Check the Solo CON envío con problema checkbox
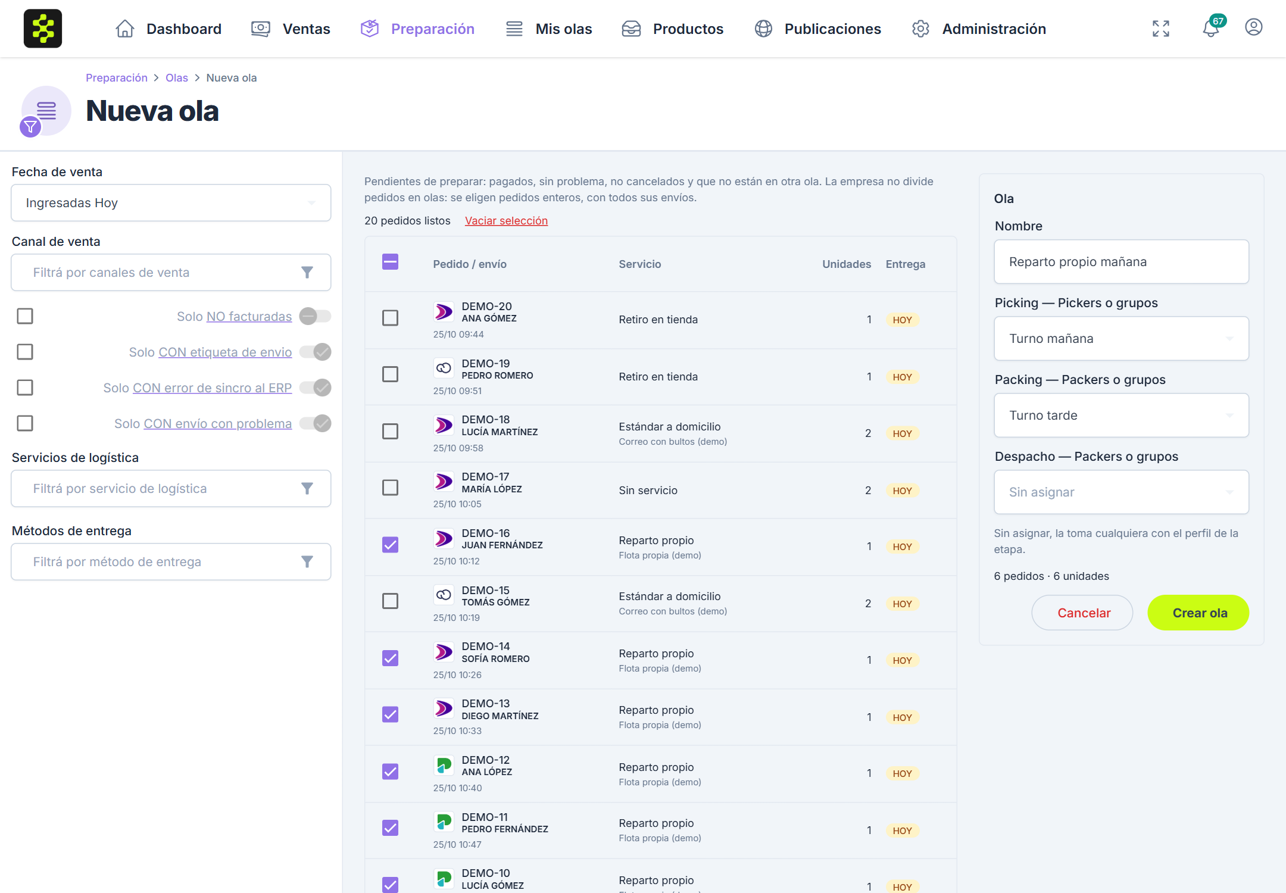 pyautogui.click(x=25, y=423)
